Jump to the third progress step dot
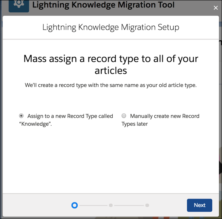The height and width of the screenshot is (219, 222). click(147, 205)
